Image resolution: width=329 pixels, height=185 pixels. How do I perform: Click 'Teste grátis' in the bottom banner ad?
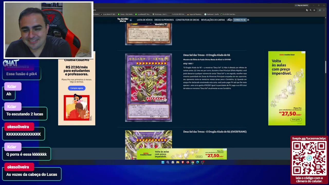pos(199,156)
